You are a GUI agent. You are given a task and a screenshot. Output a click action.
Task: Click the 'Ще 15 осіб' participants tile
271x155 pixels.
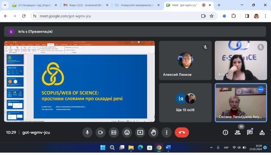pyautogui.click(x=185, y=103)
